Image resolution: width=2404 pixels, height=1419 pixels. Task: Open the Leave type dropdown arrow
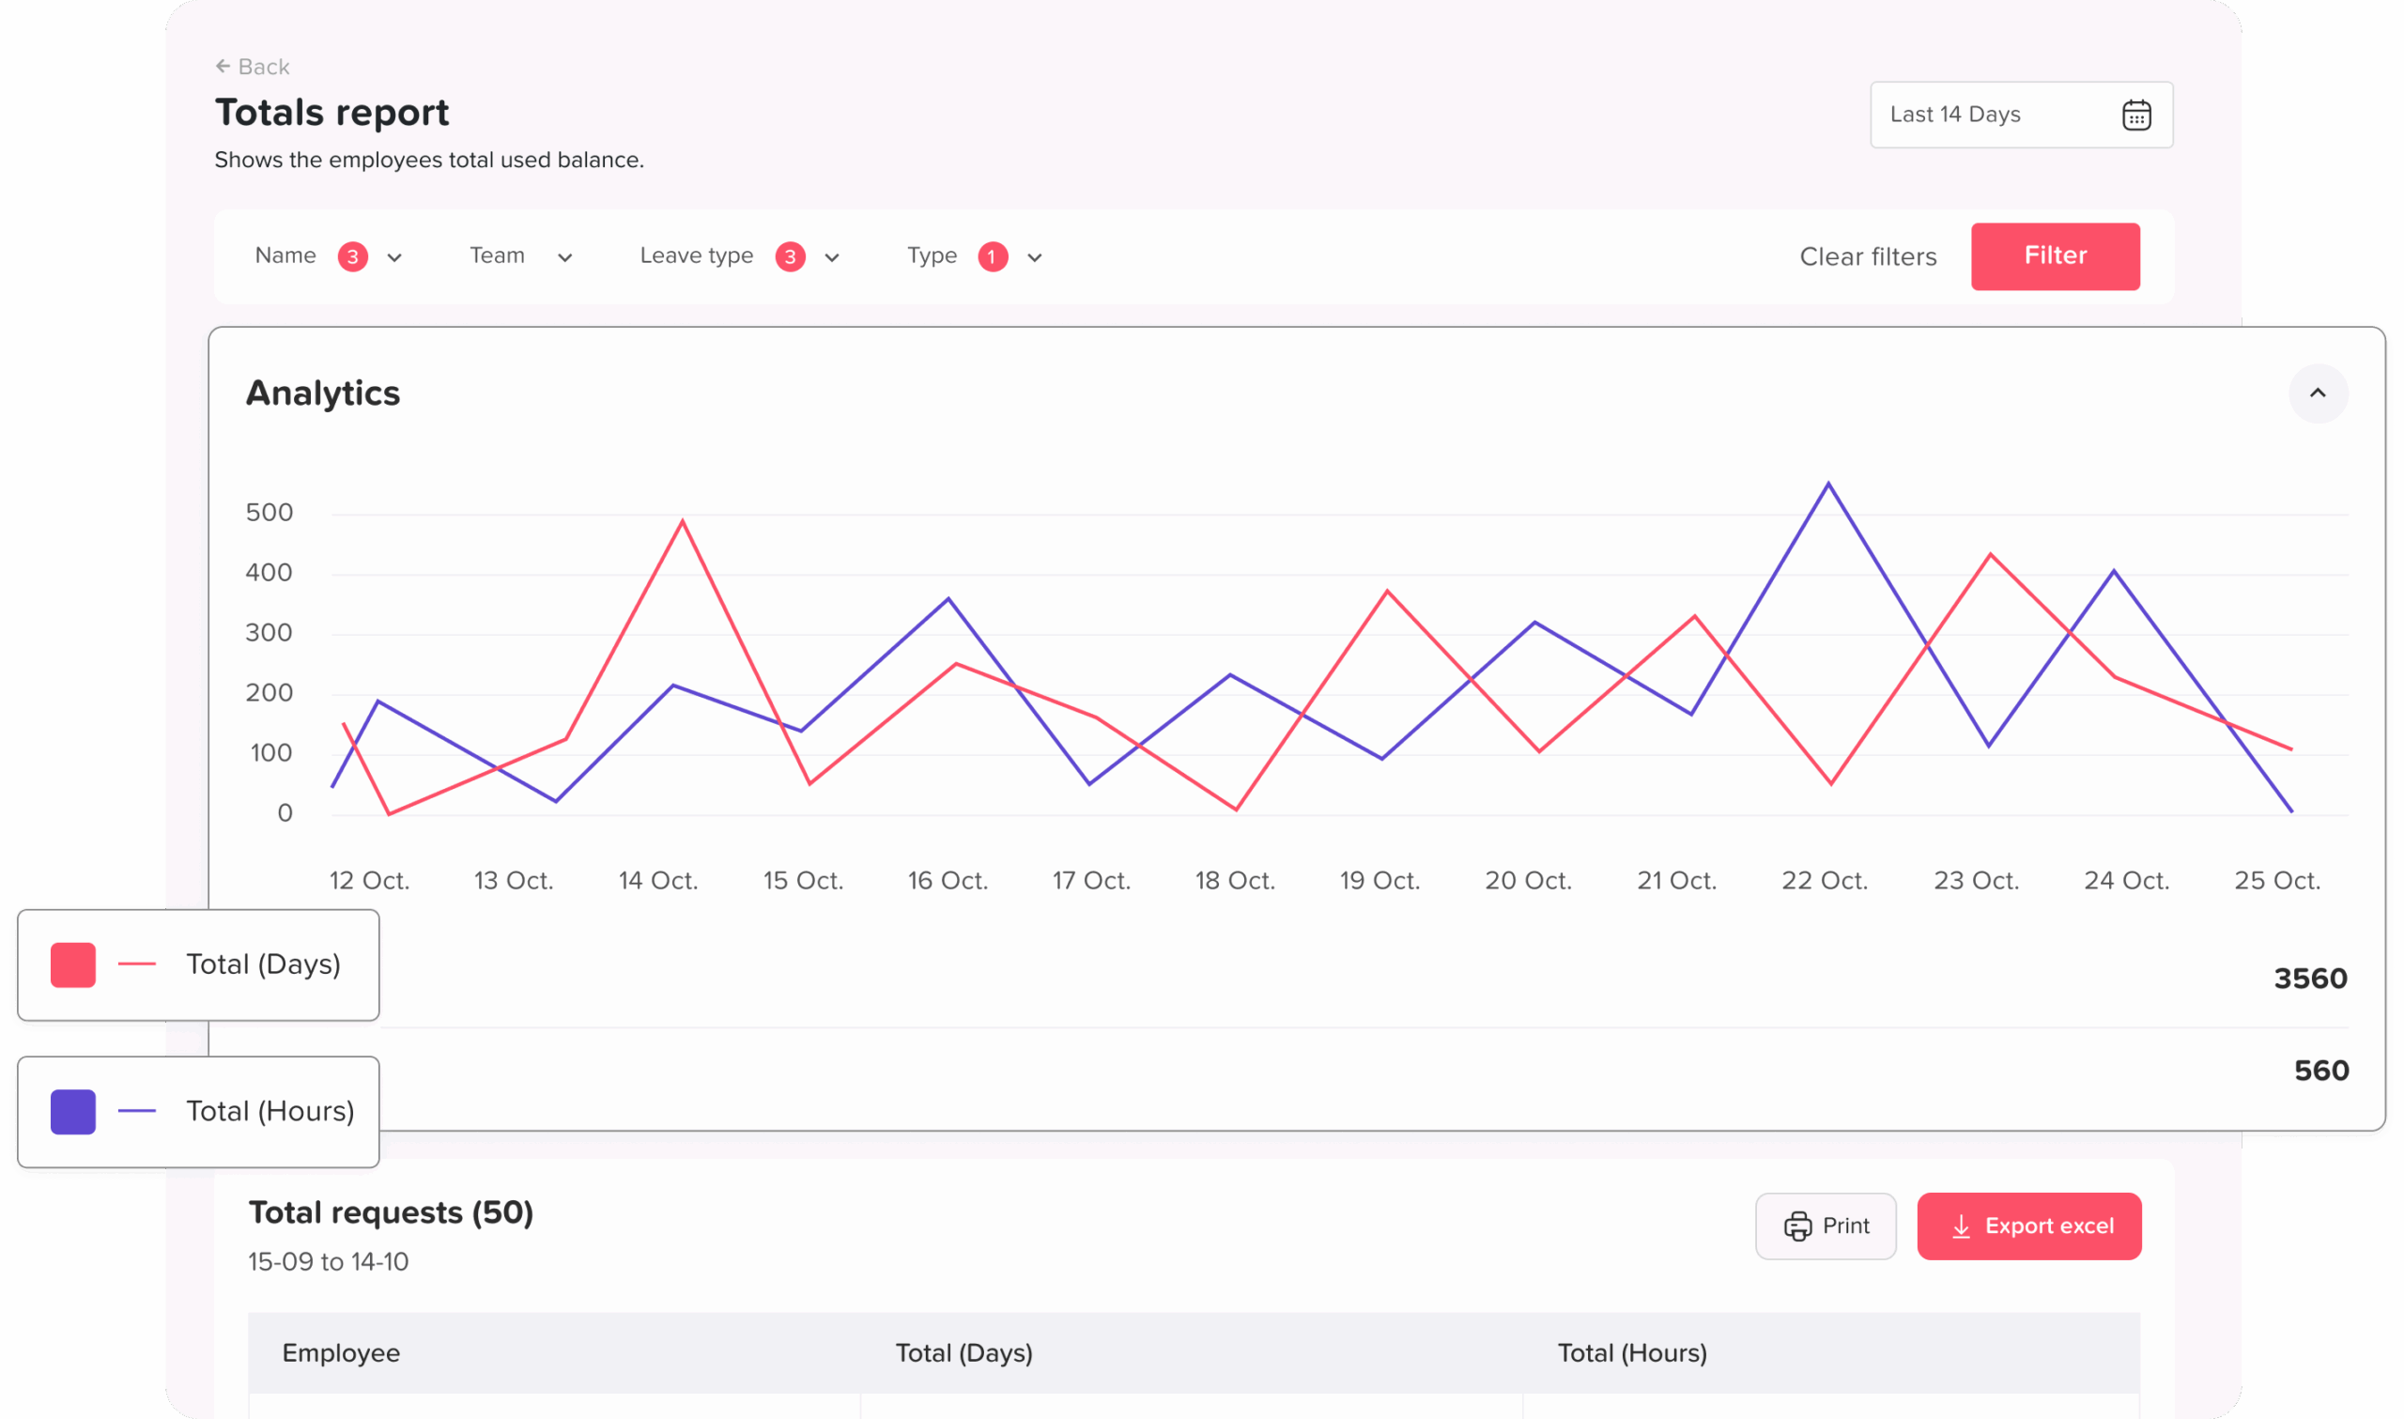coord(832,257)
